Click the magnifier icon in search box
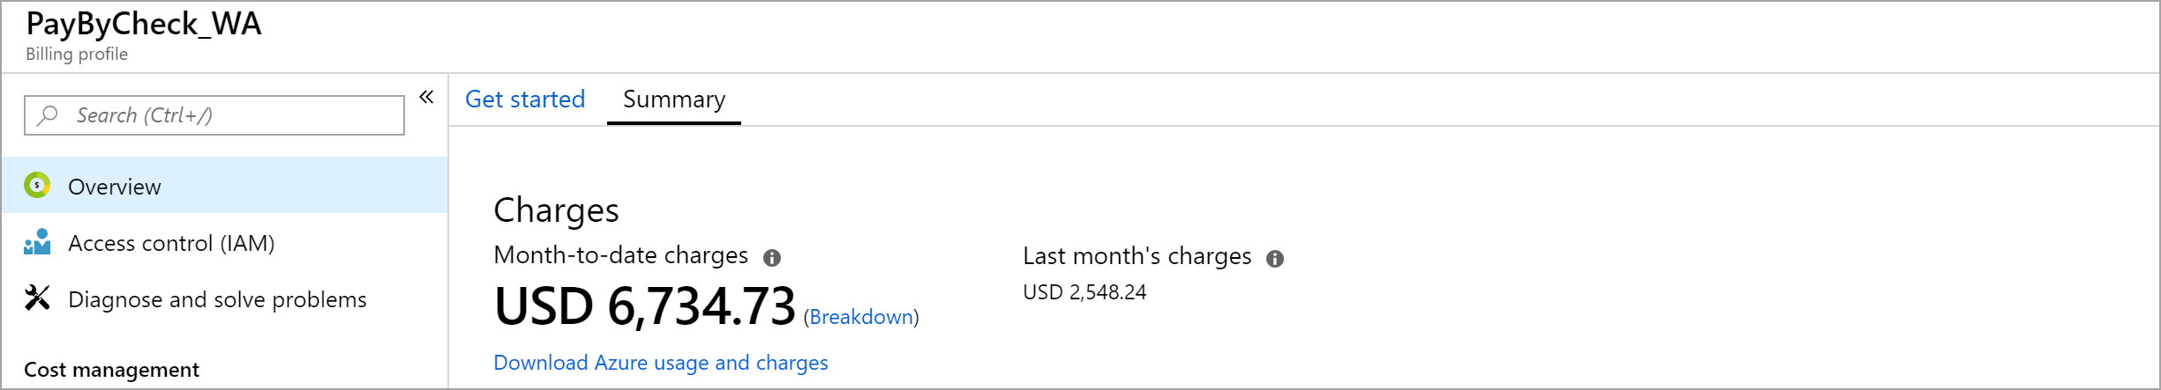The image size is (2161, 390). pos(49,115)
